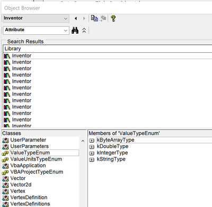Screen dimensions: 212x207
Task: Click the enum icon beside ValueUnitsTypeEnum
Action: (5, 159)
